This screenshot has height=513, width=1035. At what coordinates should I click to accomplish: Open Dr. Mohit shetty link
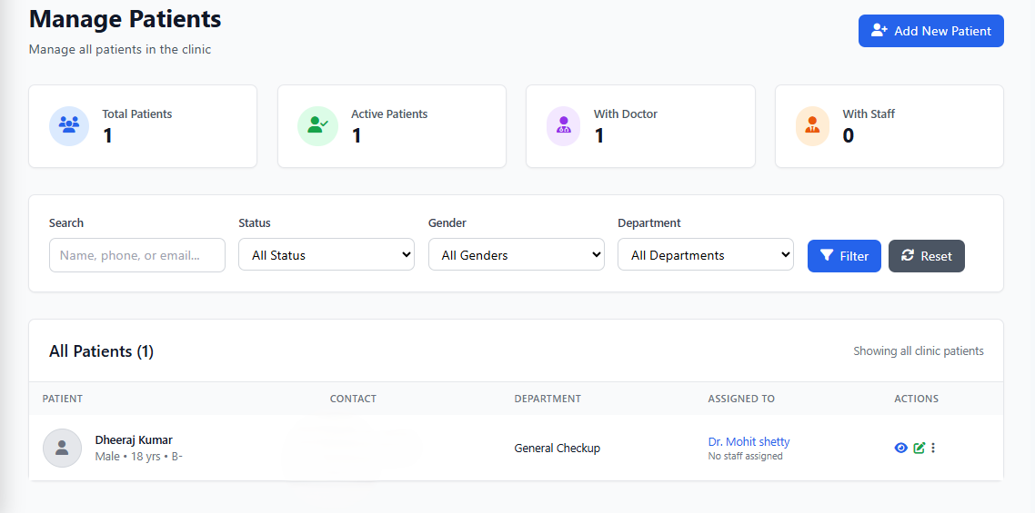pos(749,441)
